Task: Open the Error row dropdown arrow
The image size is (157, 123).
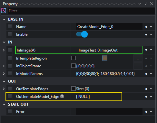Action: click(x=151, y=112)
